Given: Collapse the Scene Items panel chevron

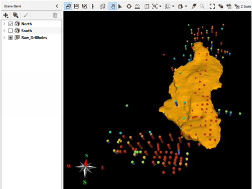Looking at the screenshot, I should point(57,6).
